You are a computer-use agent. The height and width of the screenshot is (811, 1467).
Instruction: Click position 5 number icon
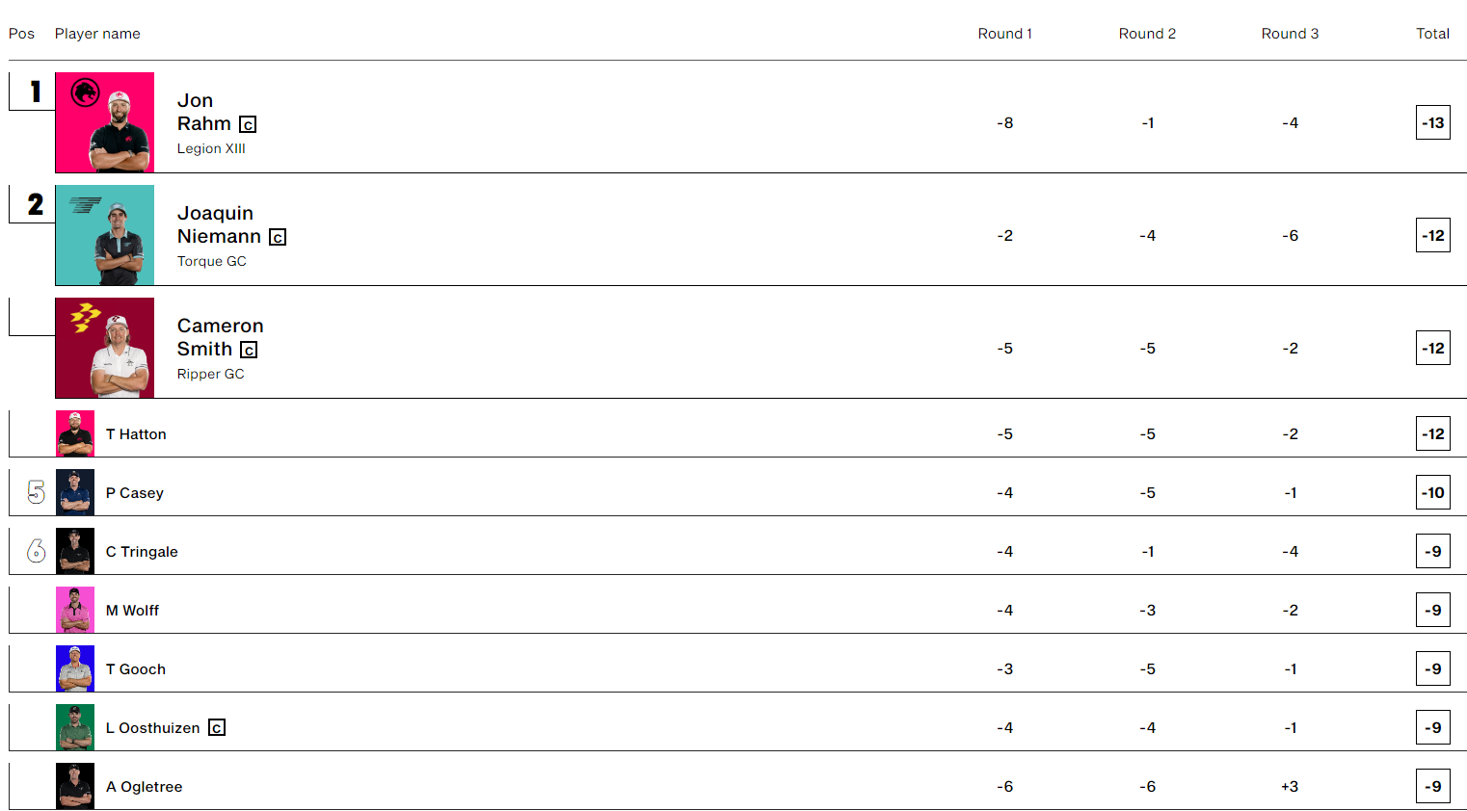click(x=37, y=492)
